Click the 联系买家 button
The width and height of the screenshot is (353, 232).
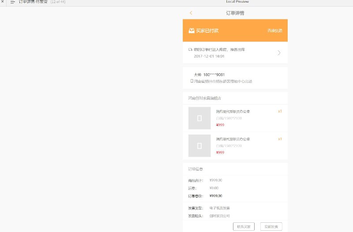[244, 227]
